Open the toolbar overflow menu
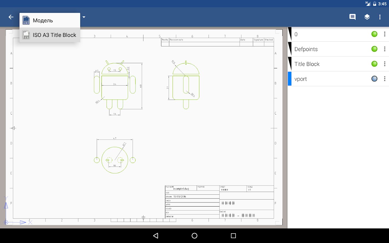This screenshot has width=389, height=243. pyautogui.click(x=380, y=17)
